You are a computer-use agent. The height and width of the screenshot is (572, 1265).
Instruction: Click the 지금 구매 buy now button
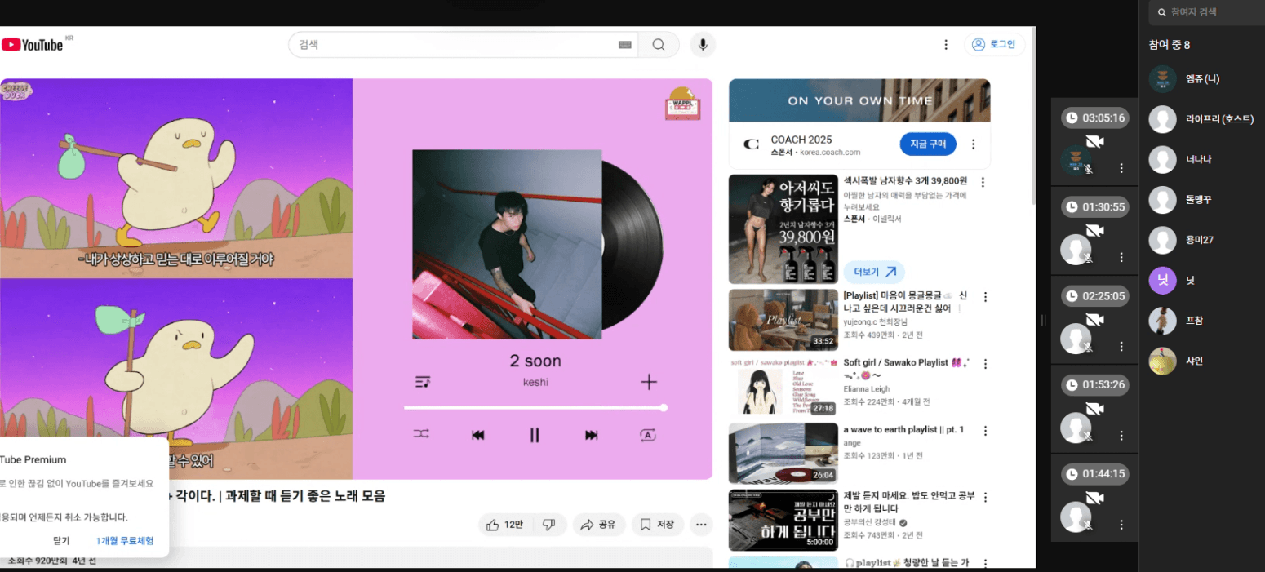point(928,144)
